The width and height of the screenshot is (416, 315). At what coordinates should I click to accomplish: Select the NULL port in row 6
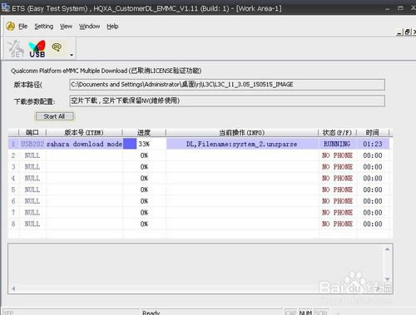click(32, 201)
